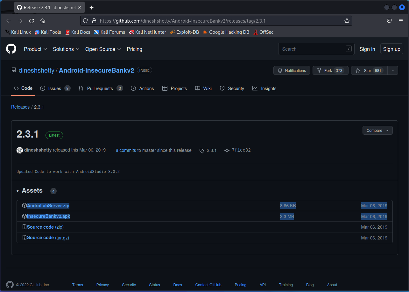Image resolution: width=409 pixels, height=292 pixels.
Task: Open Terms footer link
Action: tap(78, 285)
